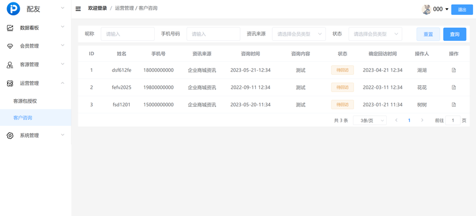Viewport: 476px width, 216px height.
Task: Click operator cell 树树
Action: click(x=422, y=105)
